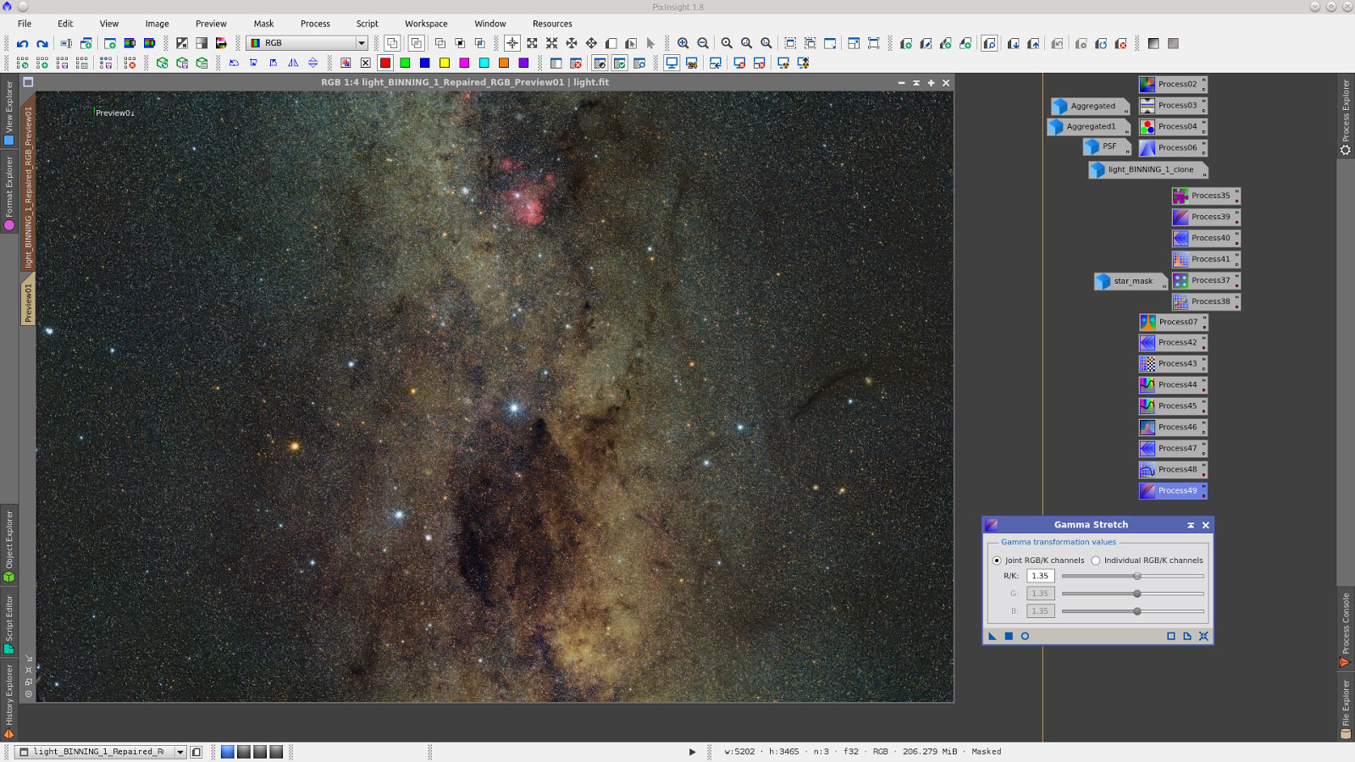The width and height of the screenshot is (1355, 762).
Task: Open the RGB display channel dropdown
Action: pyautogui.click(x=307, y=43)
